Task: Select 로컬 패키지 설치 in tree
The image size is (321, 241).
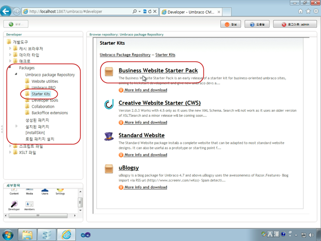Action: [x=40, y=139]
